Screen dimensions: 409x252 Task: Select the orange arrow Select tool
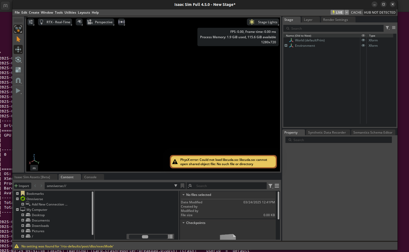point(18,39)
